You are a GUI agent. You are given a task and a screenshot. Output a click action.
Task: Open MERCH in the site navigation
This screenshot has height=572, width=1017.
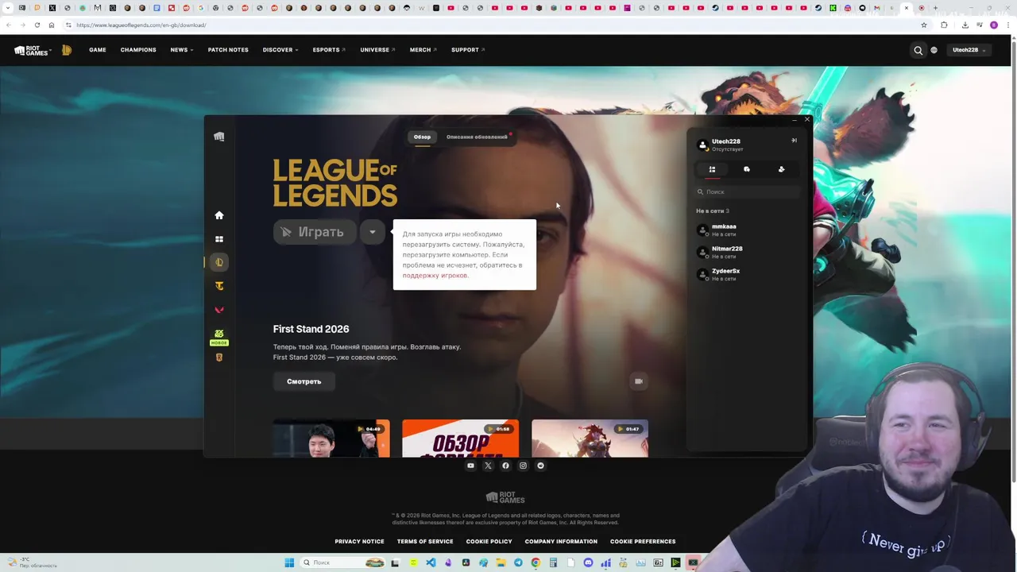[423, 50]
